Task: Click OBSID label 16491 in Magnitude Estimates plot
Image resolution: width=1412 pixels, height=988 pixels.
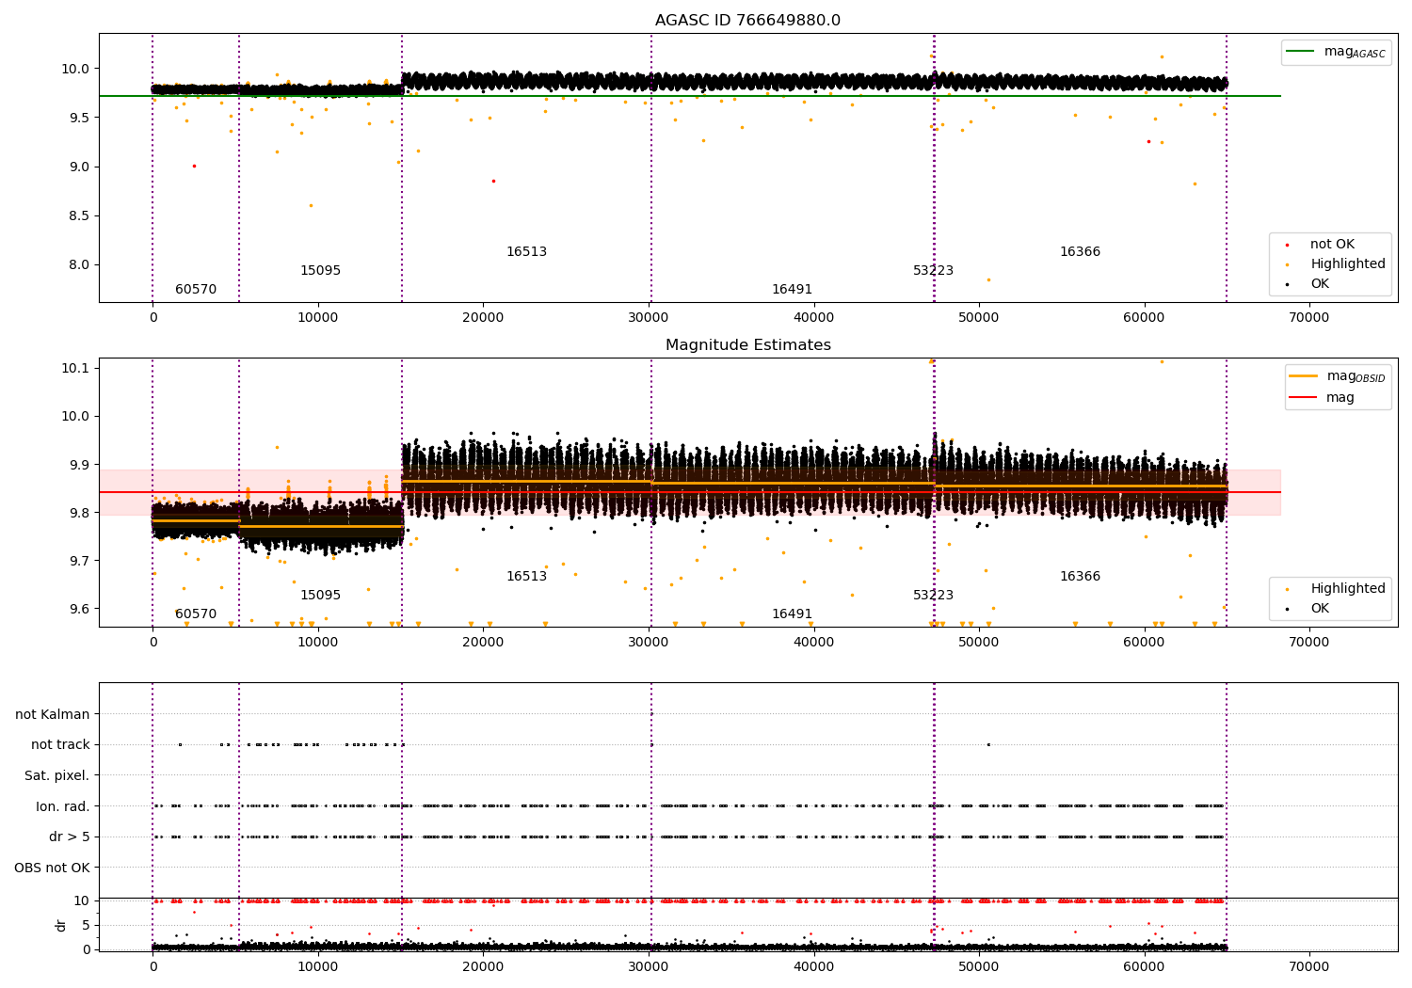Action: pos(792,614)
